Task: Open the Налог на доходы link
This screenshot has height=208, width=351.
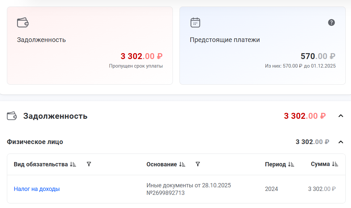Action: coord(37,189)
